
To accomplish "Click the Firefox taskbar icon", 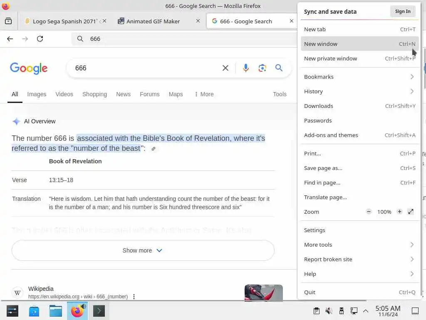I will point(77,311).
